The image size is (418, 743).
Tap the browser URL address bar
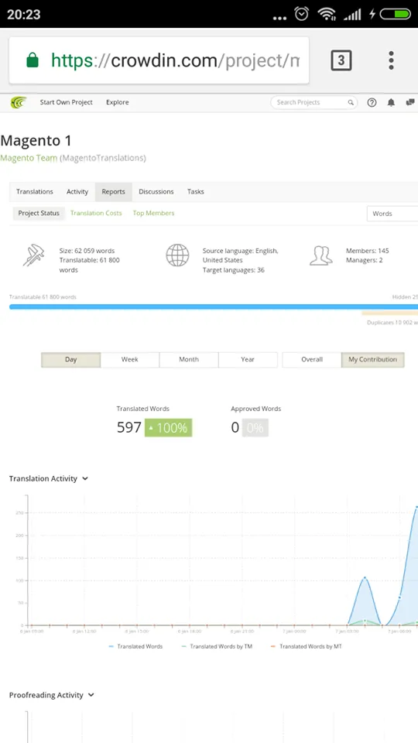[x=159, y=60]
